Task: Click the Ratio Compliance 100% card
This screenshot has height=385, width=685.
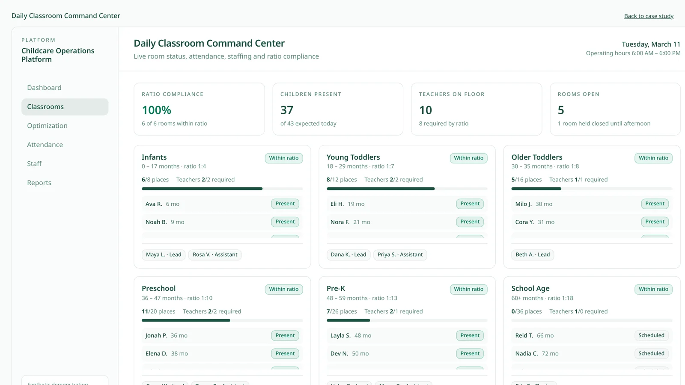Action: coord(199,109)
